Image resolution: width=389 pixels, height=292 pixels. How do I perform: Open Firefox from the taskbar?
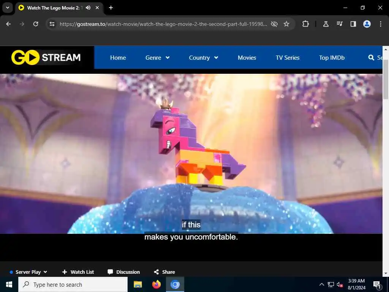coord(156,284)
